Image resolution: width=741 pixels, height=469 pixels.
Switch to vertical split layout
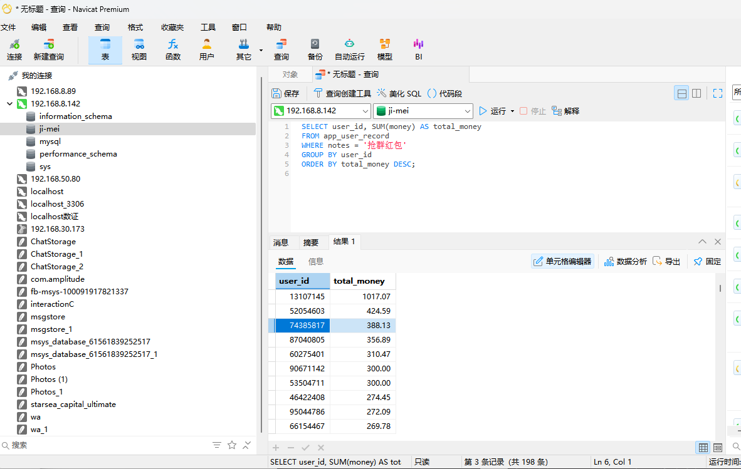(x=696, y=93)
